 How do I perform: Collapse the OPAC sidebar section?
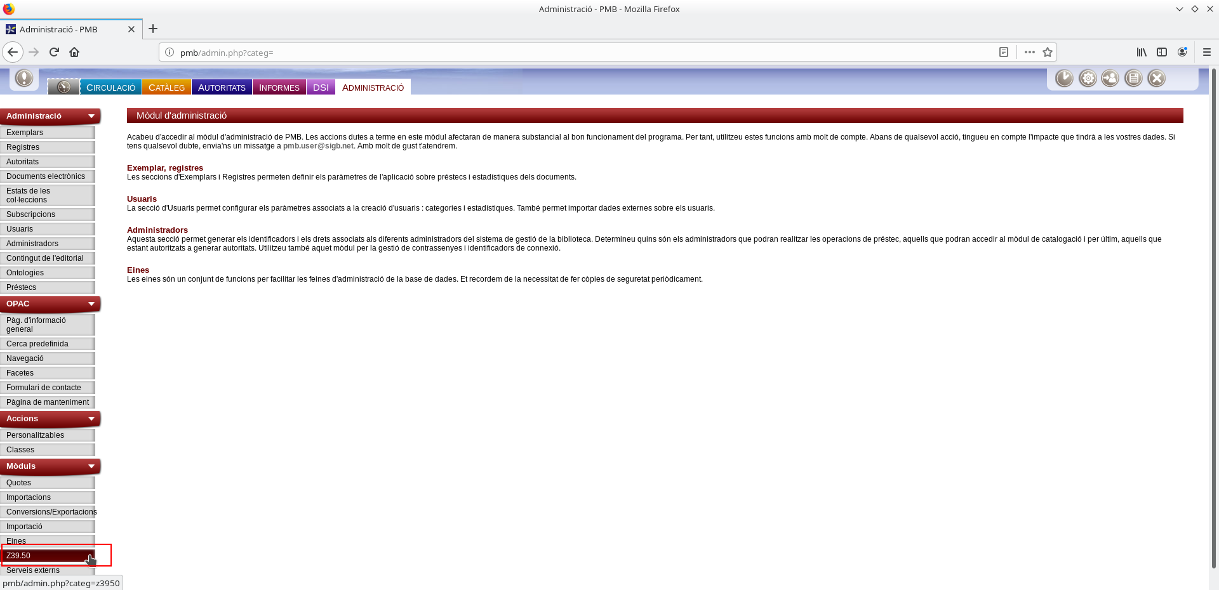pos(91,304)
